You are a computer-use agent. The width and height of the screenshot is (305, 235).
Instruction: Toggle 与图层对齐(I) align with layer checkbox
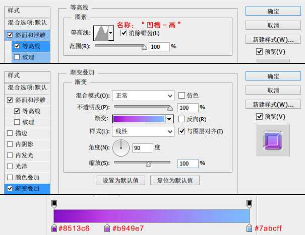coord(181,131)
